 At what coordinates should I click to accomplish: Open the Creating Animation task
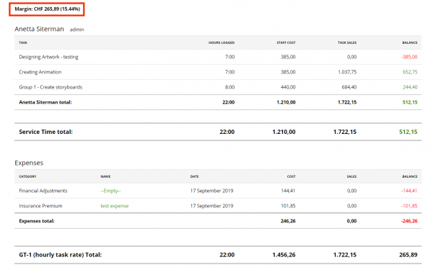tap(40, 72)
